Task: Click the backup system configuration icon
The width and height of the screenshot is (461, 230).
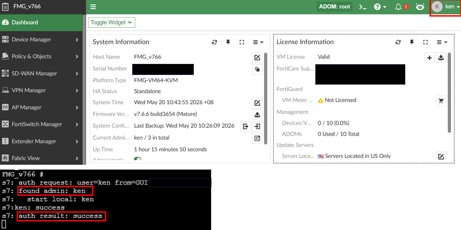Action: 245,126
